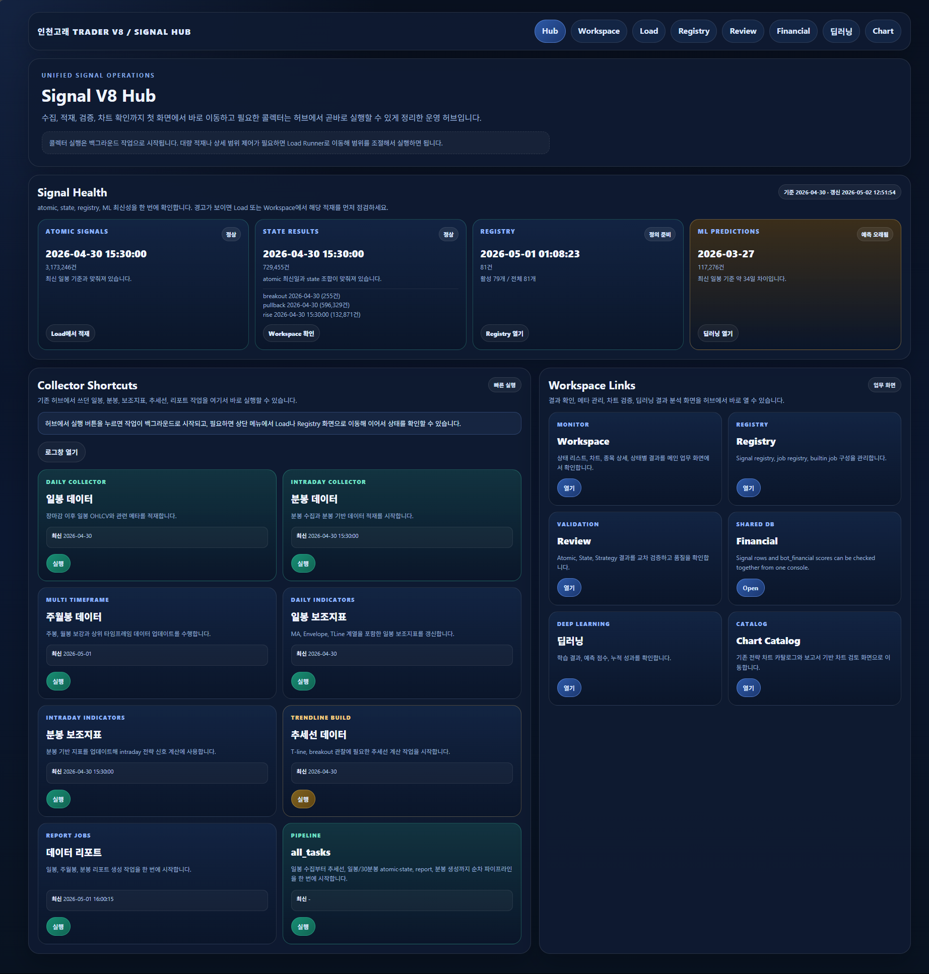The width and height of the screenshot is (929, 974).
Task: Click the 정상 badge on Atomic Signals
Action: (231, 234)
